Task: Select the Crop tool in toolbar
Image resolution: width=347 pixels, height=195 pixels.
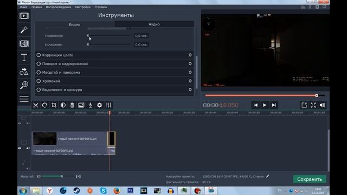Action: (x=54, y=105)
